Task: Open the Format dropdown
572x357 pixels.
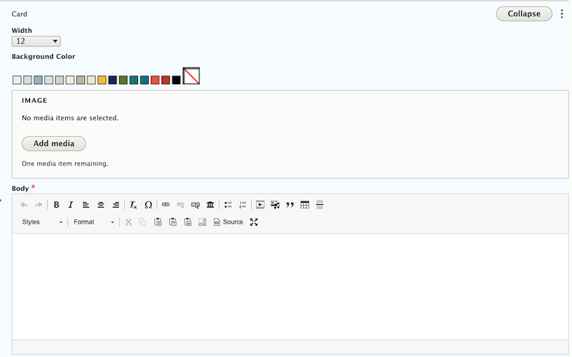Action: (x=94, y=222)
